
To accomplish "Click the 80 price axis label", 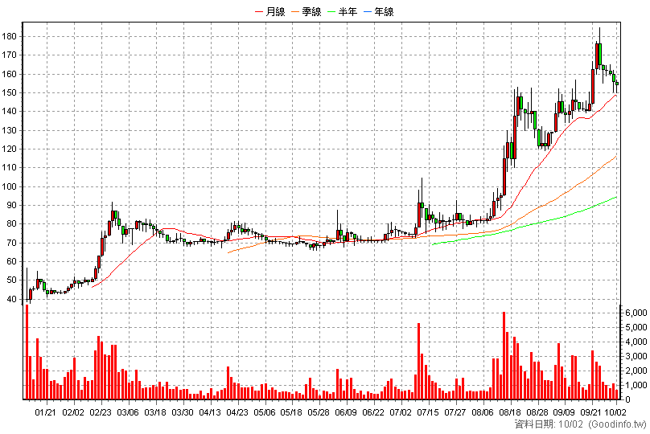I will click(x=11, y=224).
